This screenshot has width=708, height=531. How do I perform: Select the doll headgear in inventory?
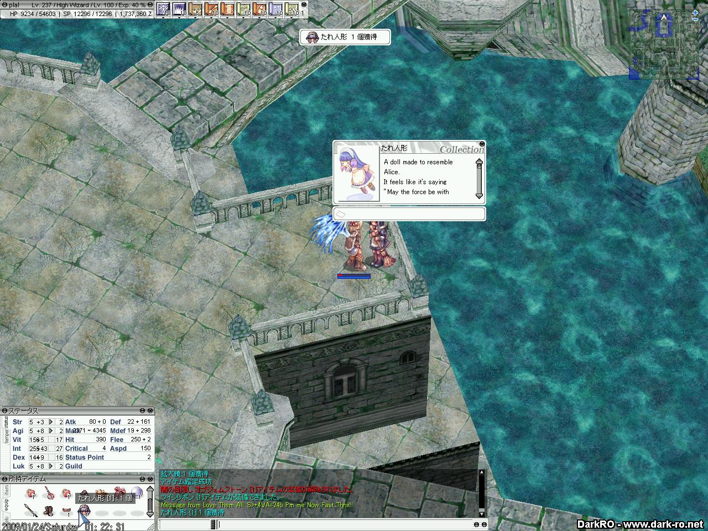pyautogui.click(x=84, y=510)
